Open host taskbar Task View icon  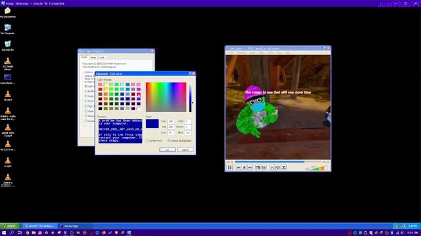tap(20, 233)
